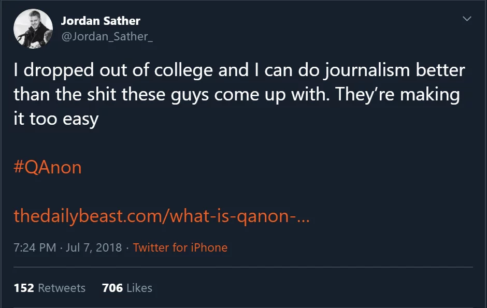Click the @Jordan_Sather_ handle
487x308 pixels.
(107, 36)
